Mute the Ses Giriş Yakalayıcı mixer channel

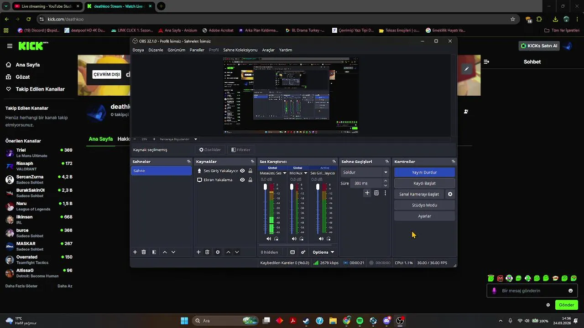click(321, 239)
